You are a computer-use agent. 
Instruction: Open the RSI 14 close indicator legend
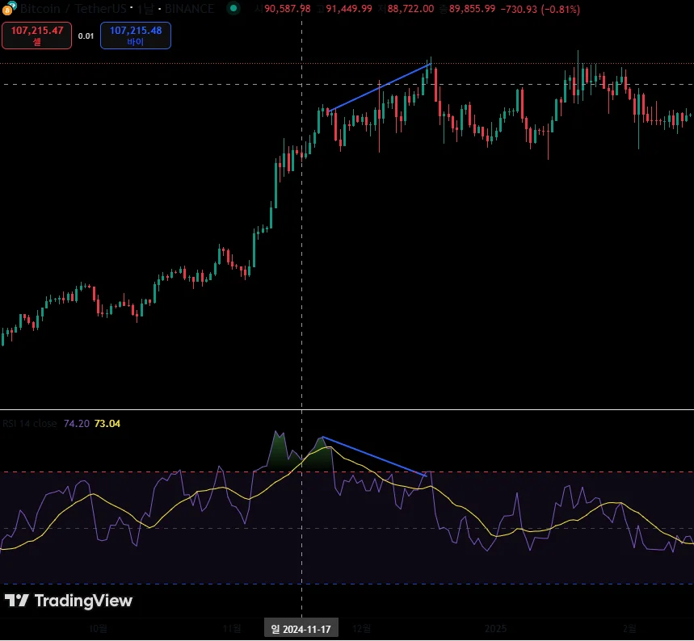(x=30, y=423)
